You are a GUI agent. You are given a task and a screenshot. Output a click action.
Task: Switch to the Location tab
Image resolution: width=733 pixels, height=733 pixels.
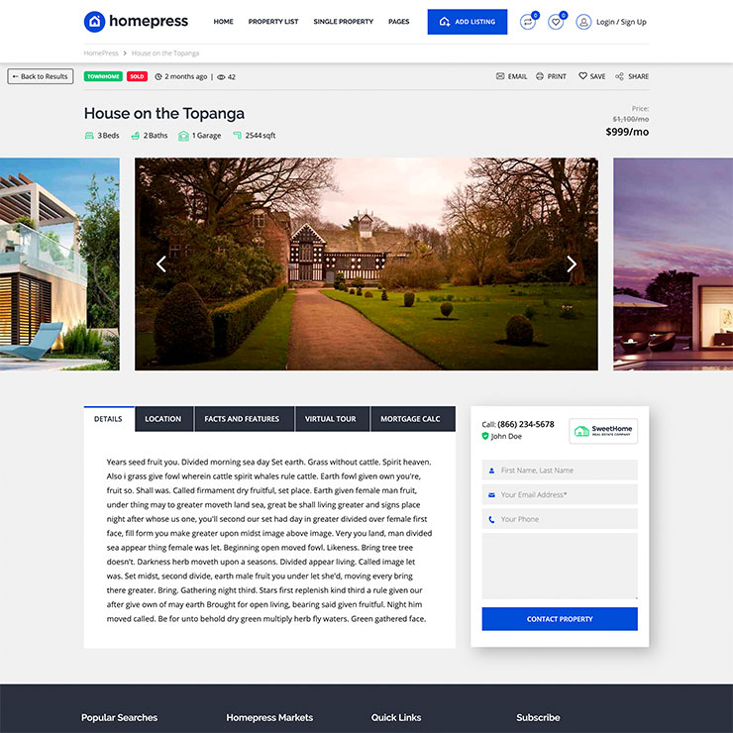click(x=163, y=419)
